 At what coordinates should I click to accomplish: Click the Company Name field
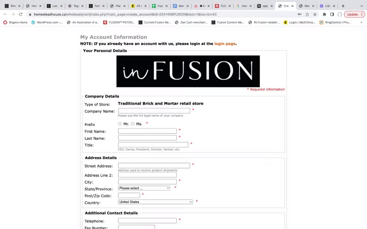[154, 111]
